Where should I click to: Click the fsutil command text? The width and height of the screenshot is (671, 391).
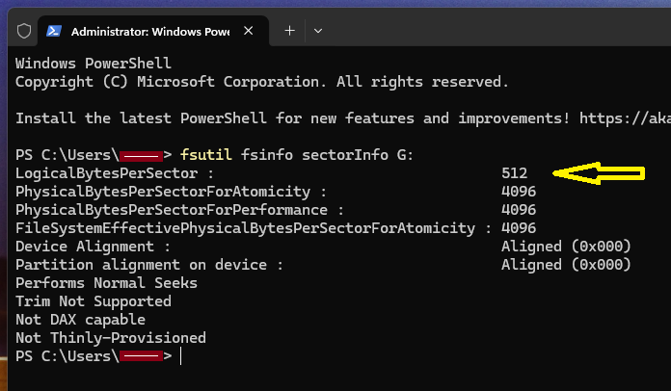point(204,155)
